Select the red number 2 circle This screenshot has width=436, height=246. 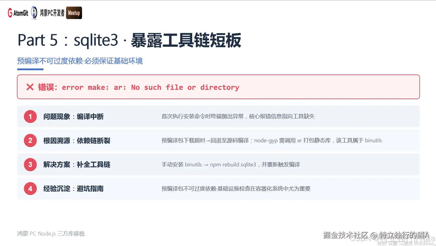[x=30, y=140]
